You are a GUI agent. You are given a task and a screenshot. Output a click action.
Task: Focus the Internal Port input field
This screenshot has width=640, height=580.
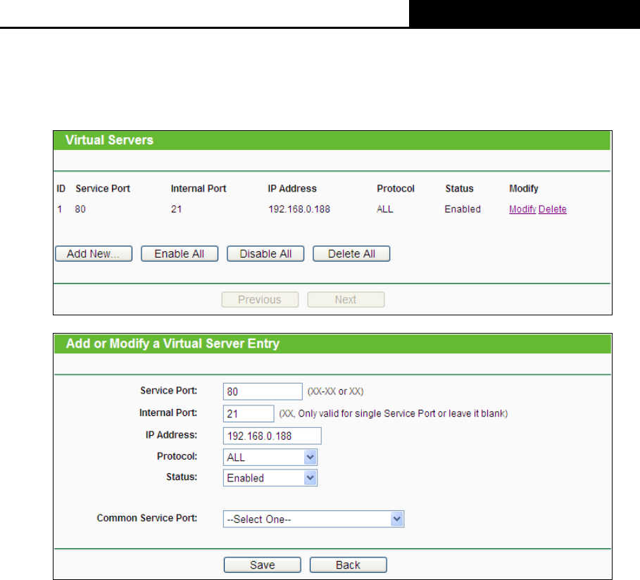(x=249, y=413)
